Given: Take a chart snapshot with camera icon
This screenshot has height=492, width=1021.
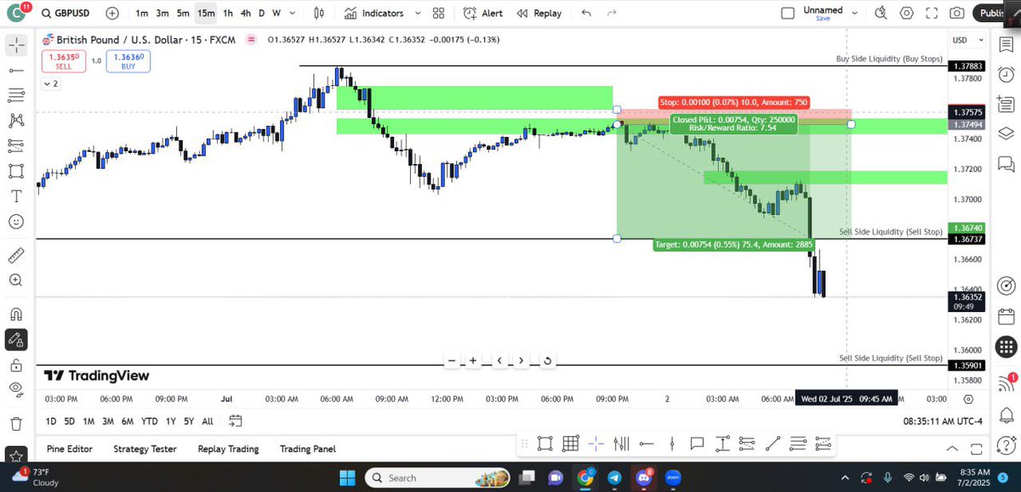Looking at the screenshot, I should click(x=957, y=14).
